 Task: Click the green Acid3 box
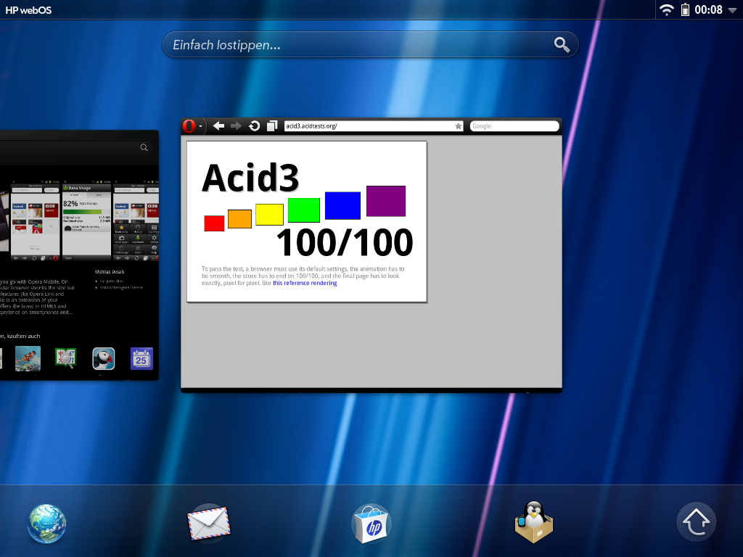point(304,210)
